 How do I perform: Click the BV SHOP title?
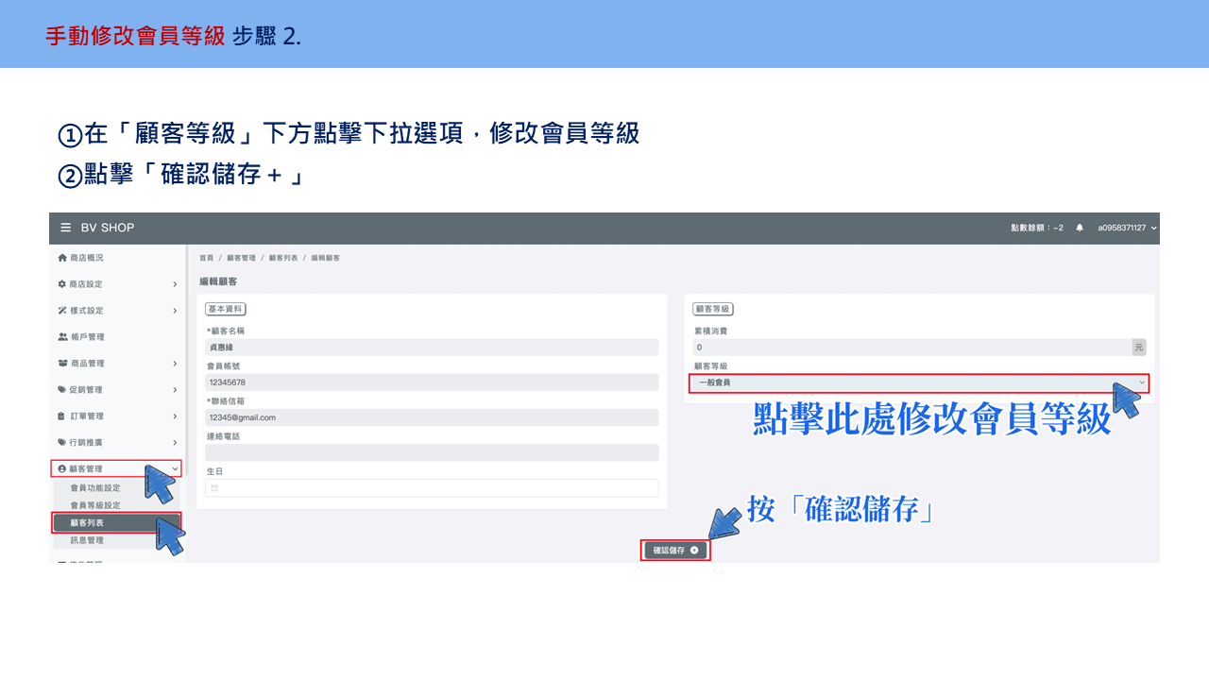coord(108,228)
